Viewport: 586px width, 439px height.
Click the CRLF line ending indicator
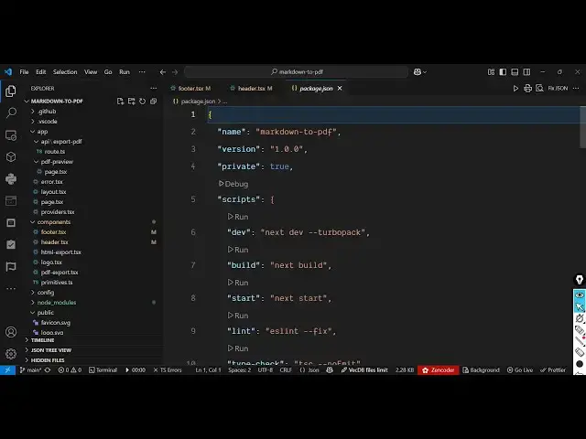286,369
